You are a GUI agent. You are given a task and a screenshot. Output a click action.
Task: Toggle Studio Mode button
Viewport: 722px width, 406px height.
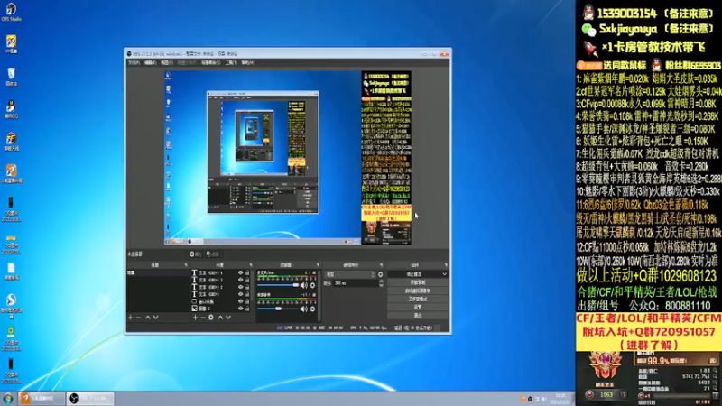point(418,300)
